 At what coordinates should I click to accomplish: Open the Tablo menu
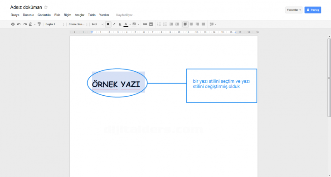pos(92,15)
